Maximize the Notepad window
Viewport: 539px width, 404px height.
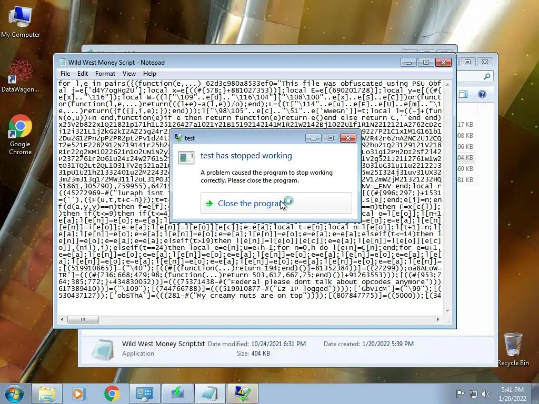click(x=426, y=62)
